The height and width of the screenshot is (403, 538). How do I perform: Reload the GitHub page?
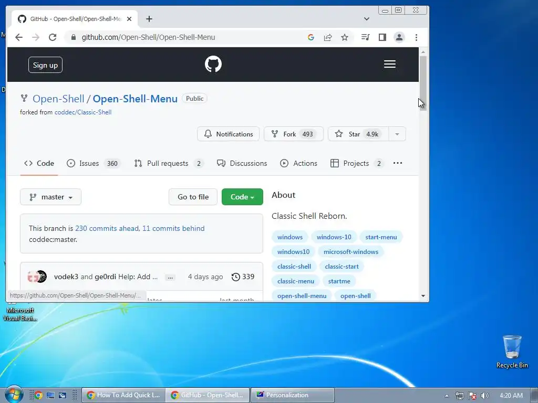click(53, 37)
